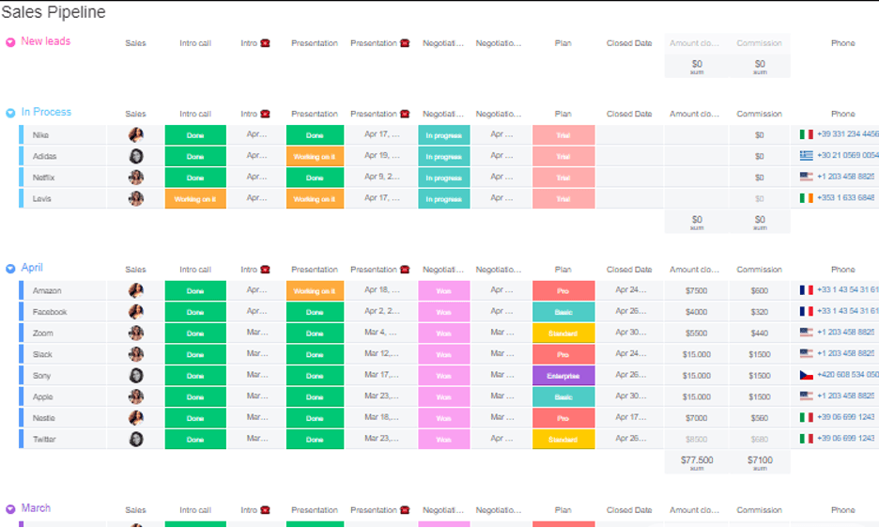Click Closed Date column header in April group
Screen dimensions: 879x528
(x=628, y=270)
